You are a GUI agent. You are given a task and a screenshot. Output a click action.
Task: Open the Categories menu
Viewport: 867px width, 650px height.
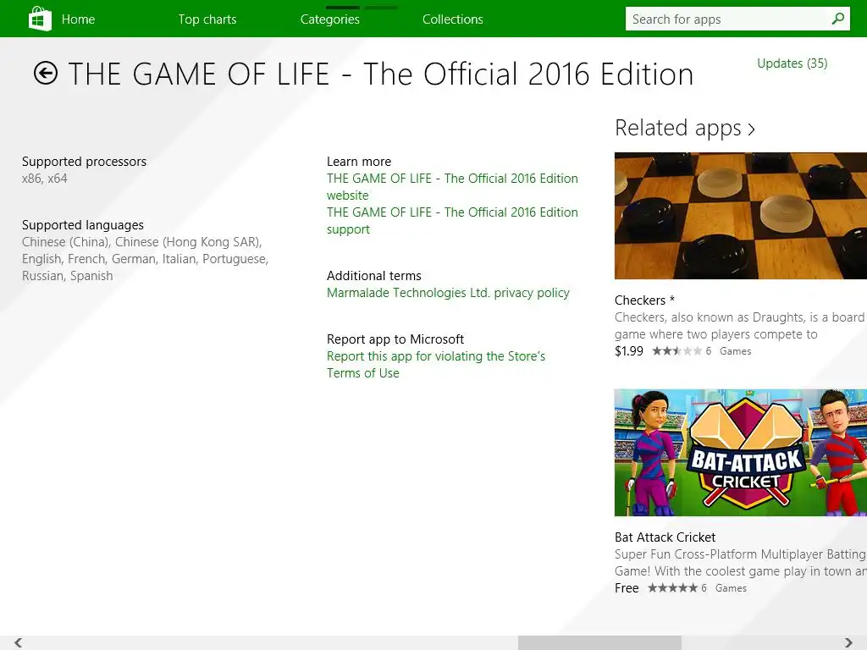coord(330,19)
